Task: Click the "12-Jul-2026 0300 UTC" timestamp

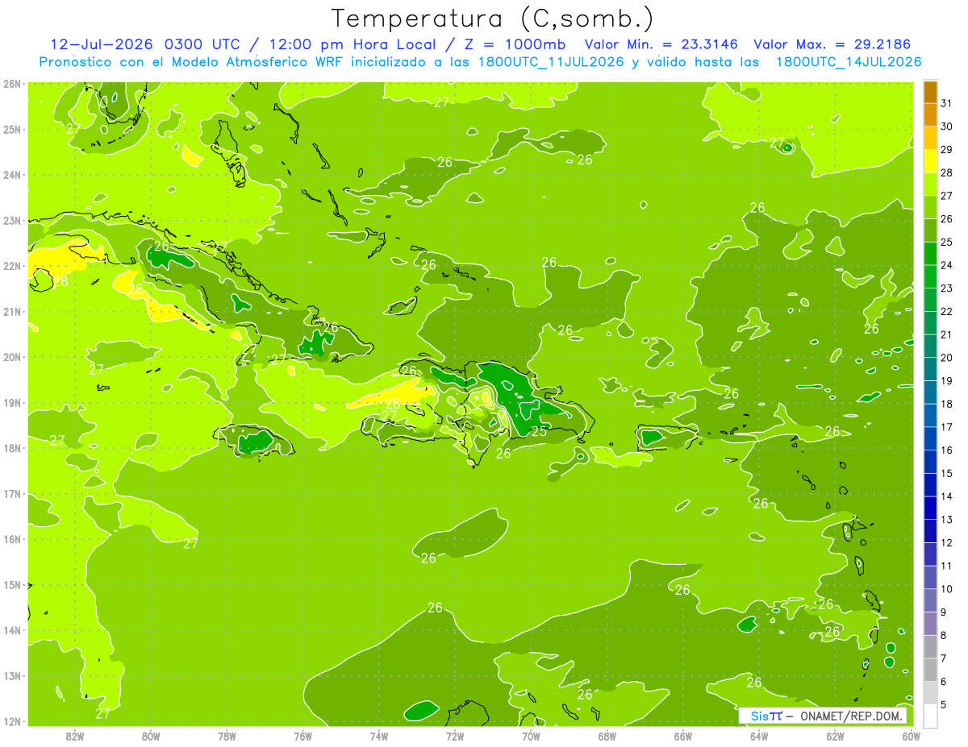Action: [144, 44]
